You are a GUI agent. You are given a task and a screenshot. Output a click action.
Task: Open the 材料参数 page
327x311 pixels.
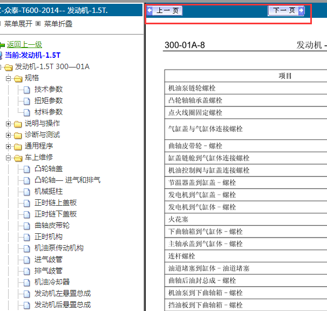(x=49, y=112)
